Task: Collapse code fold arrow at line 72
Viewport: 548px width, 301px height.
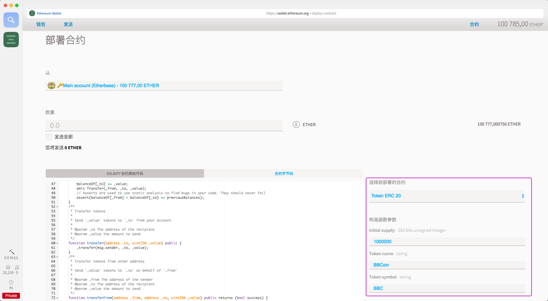Action: [57, 298]
